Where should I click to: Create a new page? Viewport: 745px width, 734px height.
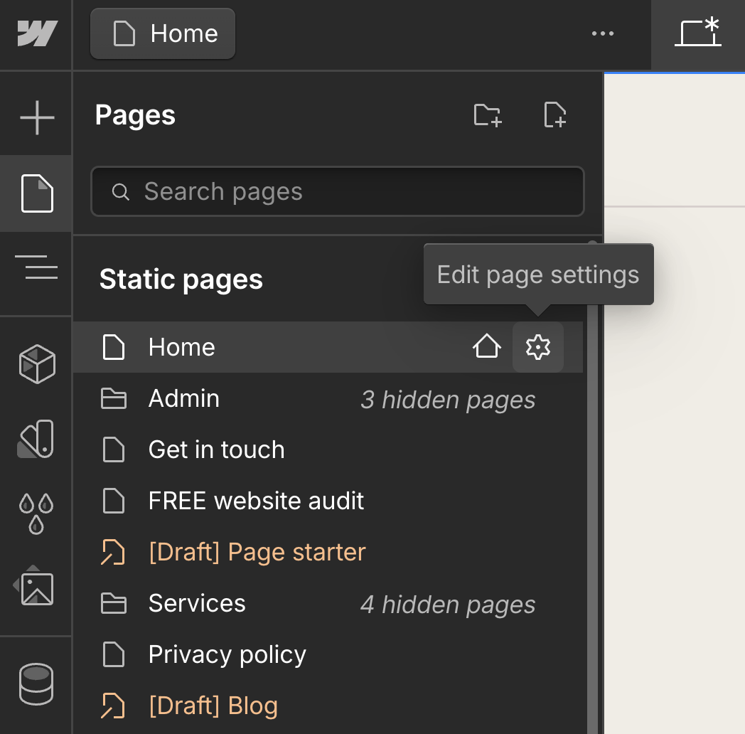[x=555, y=116]
